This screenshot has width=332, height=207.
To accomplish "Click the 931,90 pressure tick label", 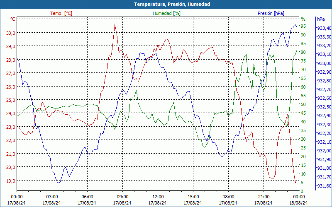I will (x=324, y=159).
